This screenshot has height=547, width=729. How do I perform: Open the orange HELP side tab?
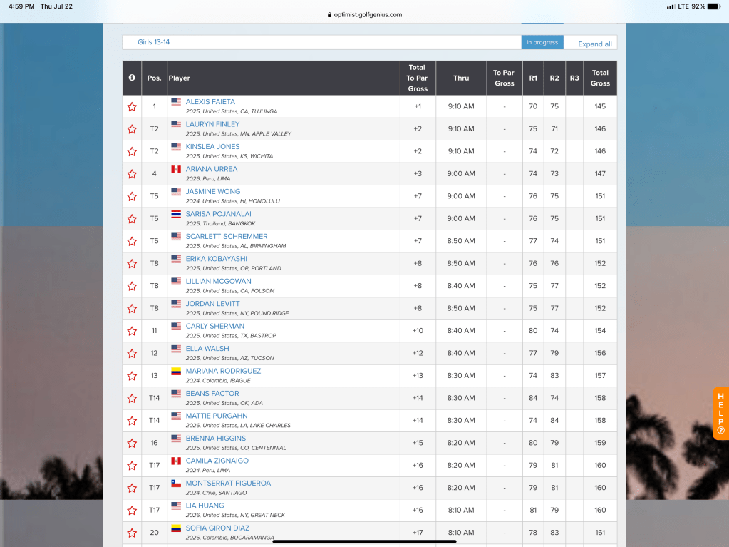coord(720,413)
